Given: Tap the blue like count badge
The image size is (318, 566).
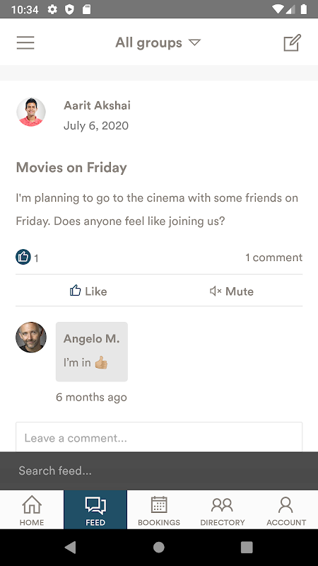Looking at the screenshot, I should tap(23, 257).
